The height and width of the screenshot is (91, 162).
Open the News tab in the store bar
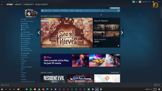click(72, 11)
